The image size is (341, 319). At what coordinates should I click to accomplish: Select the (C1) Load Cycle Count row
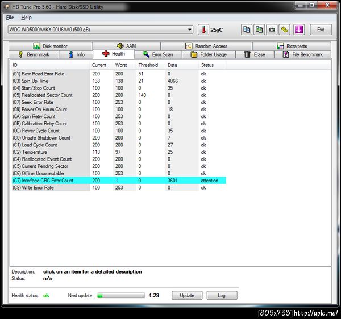point(119,145)
